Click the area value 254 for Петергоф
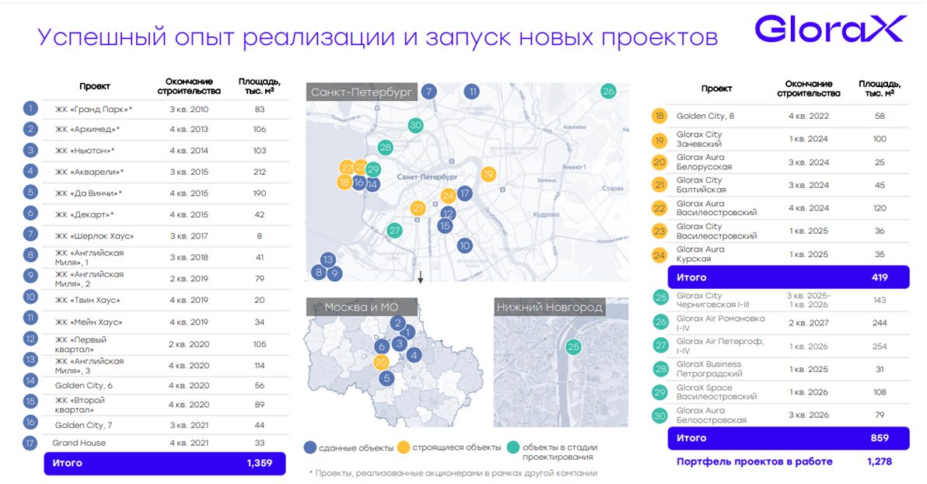 coord(880,346)
